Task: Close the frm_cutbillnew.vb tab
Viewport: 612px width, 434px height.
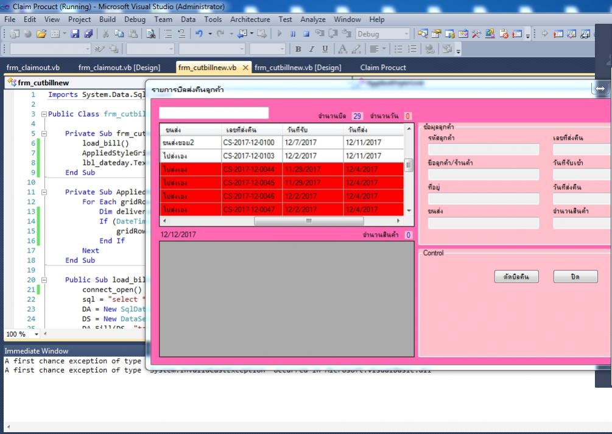Action: pos(245,68)
